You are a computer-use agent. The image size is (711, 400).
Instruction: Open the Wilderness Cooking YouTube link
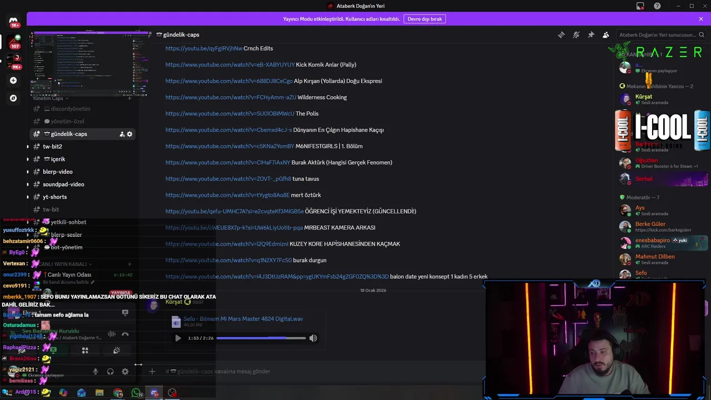coord(231,97)
